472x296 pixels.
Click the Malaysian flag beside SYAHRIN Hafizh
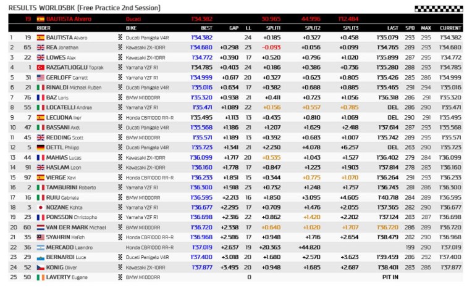pos(40,237)
